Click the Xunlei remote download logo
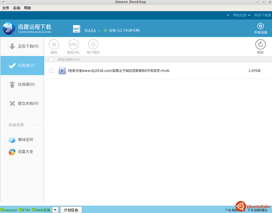Screen dimensions: 272x213 click(x=9, y=28)
